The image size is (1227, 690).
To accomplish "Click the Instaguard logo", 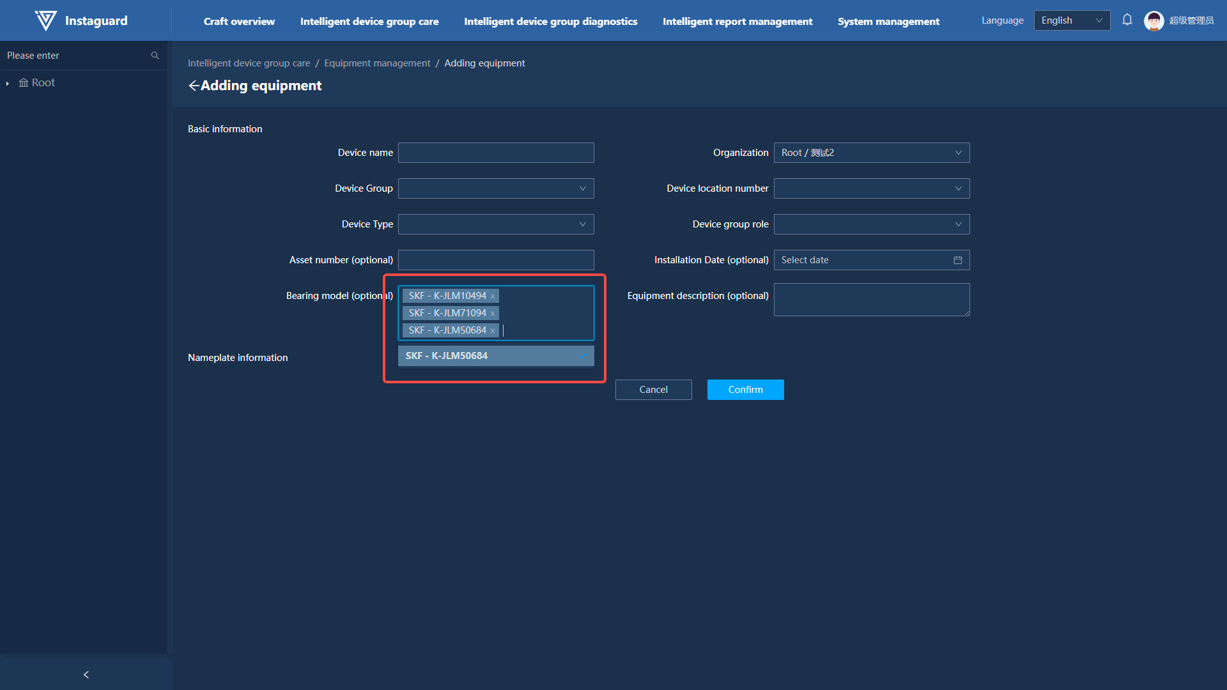I will (46, 20).
